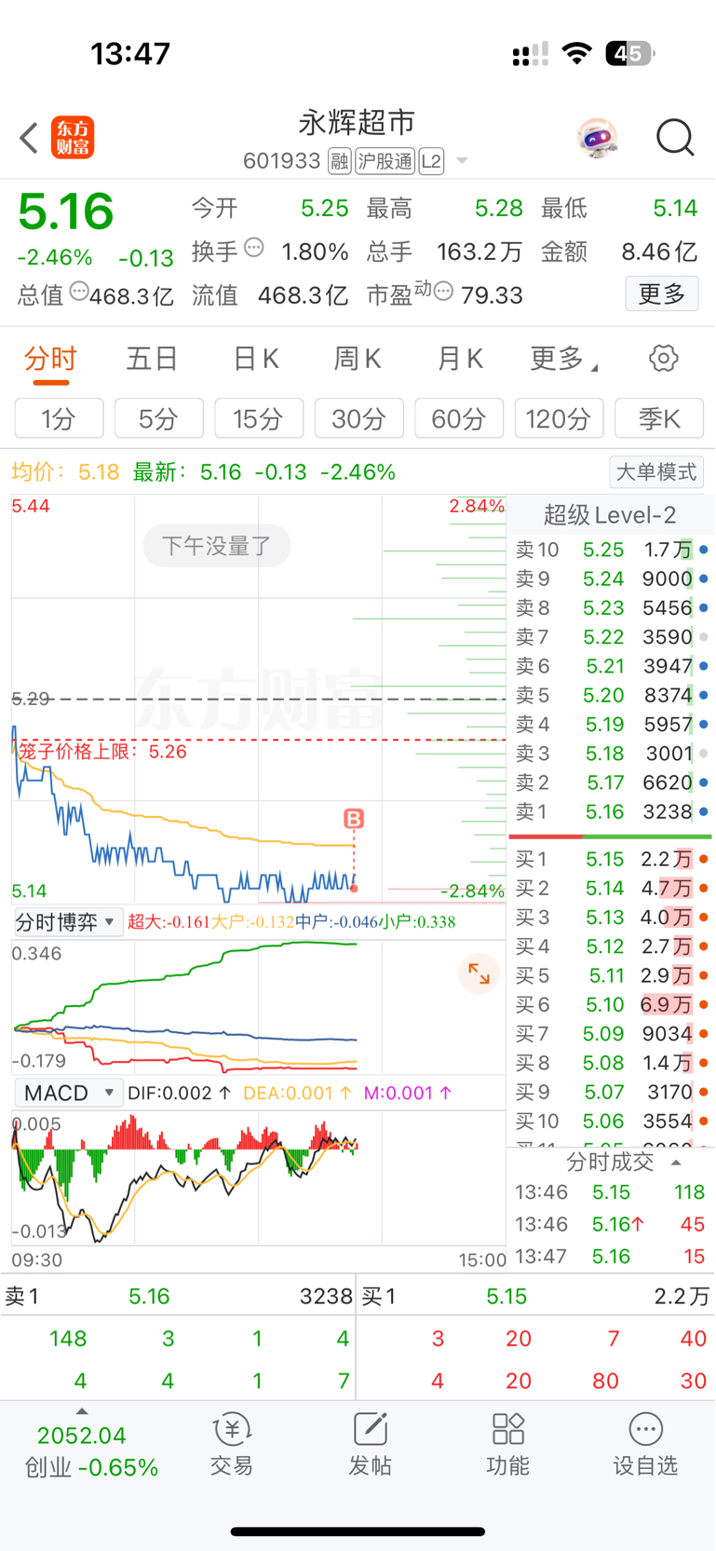Tap the 分时博弈 fund flow chart
Screen dimensions: 716x1551
point(258,1007)
